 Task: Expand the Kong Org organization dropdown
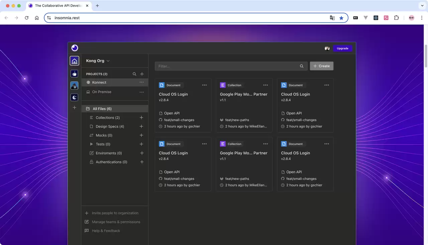98,61
